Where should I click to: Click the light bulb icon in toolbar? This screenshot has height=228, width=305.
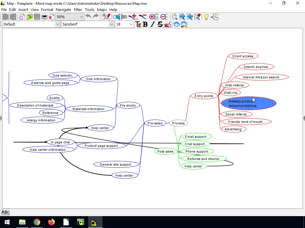(206, 17)
